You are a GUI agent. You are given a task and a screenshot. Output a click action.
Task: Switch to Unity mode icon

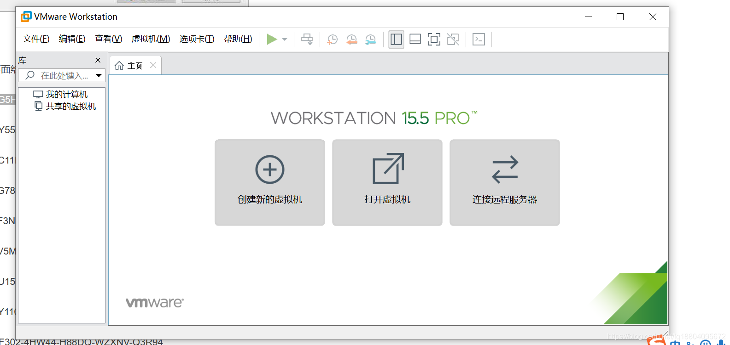(x=453, y=40)
